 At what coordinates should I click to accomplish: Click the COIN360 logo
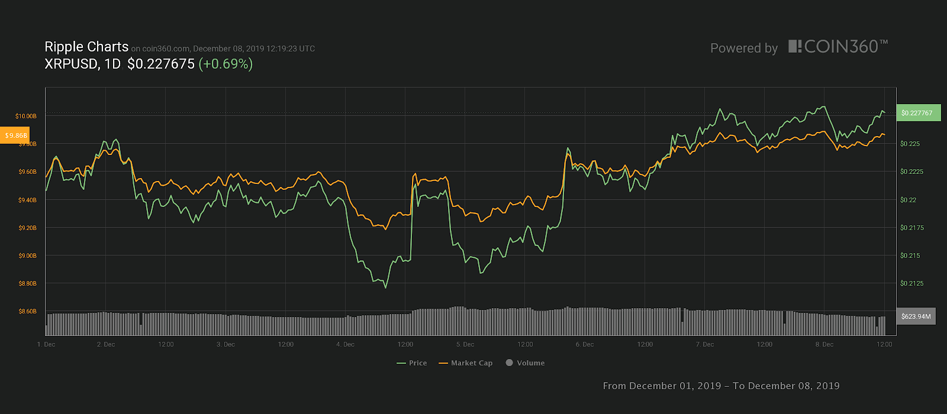click(x=838, y=47)
